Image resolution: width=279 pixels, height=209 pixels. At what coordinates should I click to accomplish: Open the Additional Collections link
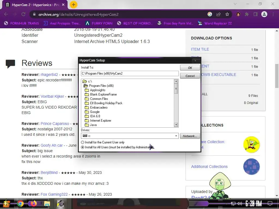tap(209, 167)
